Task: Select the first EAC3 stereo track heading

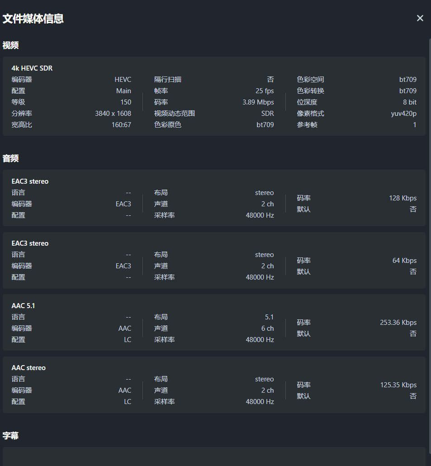Action: click(x=30, y=181)
